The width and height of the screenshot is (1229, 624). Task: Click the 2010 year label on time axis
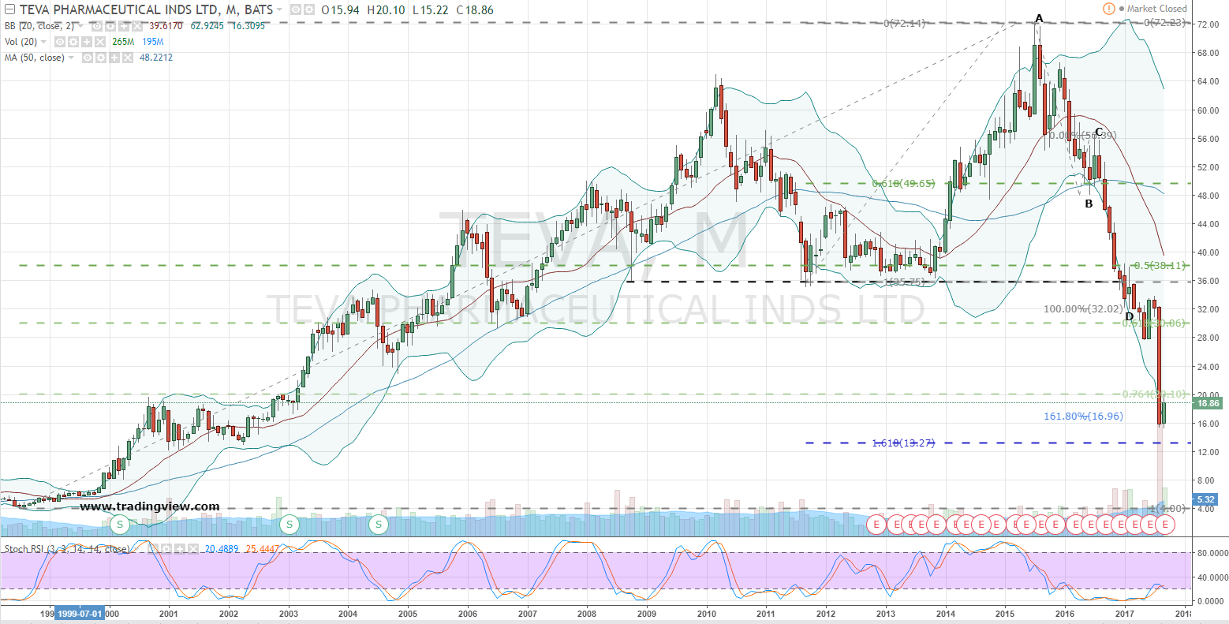(x=706, y=614)
